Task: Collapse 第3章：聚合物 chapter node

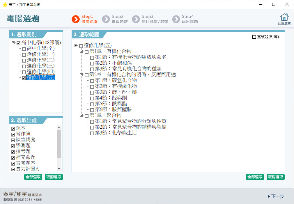Action: click(82, 116)
